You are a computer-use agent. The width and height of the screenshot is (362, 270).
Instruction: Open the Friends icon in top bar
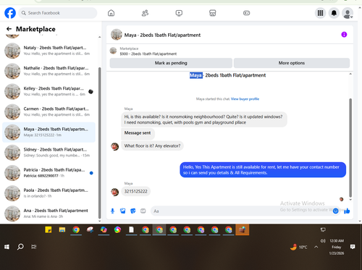pyautogui.click(x=145, y=13)
